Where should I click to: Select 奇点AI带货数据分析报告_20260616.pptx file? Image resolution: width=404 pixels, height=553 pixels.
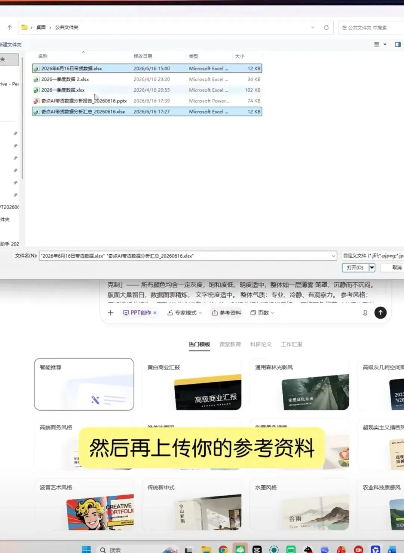tap(147, 101)
